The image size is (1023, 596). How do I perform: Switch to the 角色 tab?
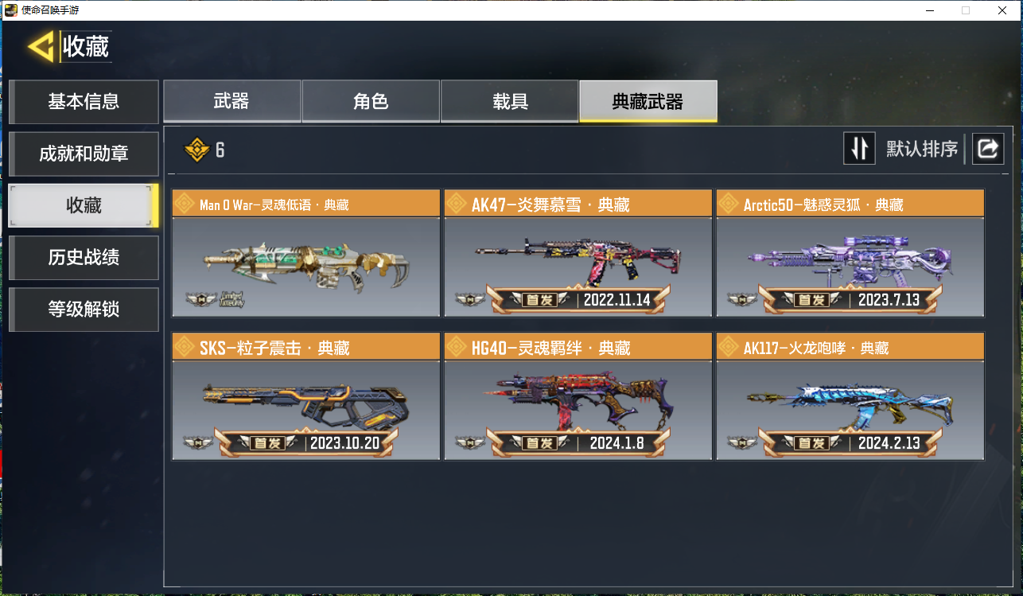click(371, 101)
